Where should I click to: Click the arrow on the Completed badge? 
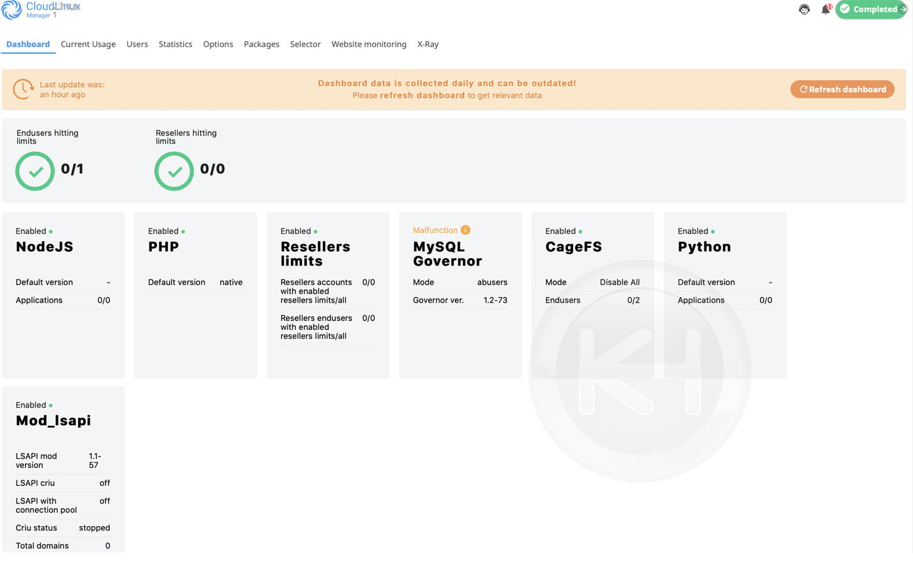point(903,9)
